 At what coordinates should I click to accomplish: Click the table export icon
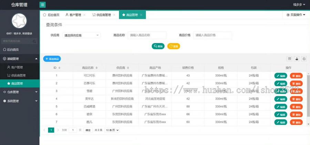click(x=297, y=59)
